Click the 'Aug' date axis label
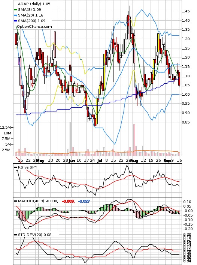 coord(134,161)
